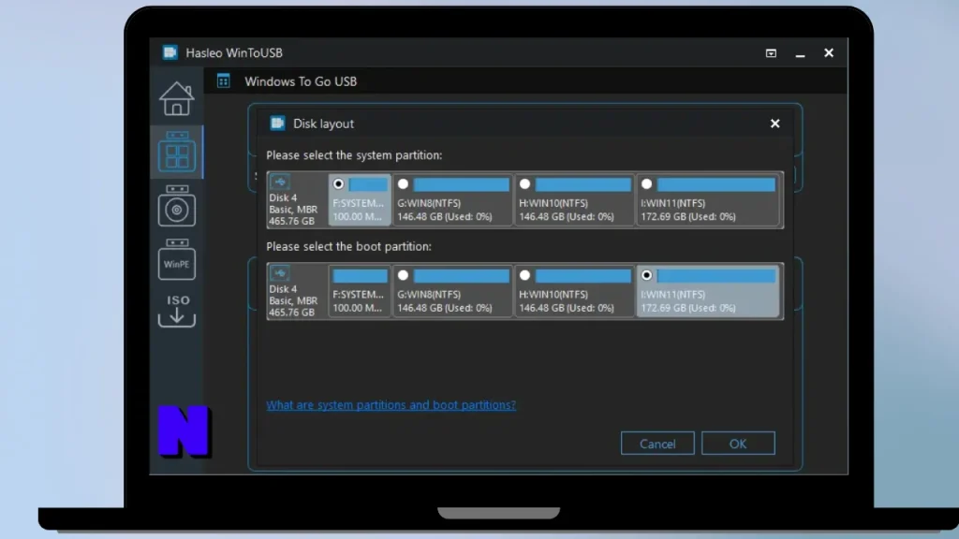Select H:WIN10 as boot partition
Screen dimensions: 959x539
[524, 275]
